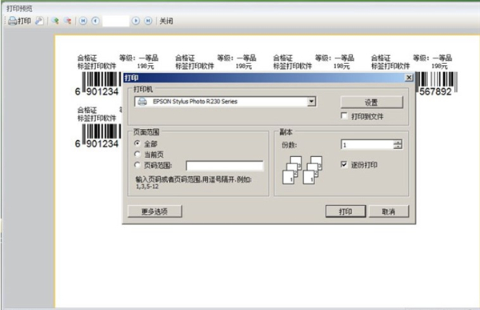Click the zoom in magnifier icon
The height and width of the screenshot is (310, 480).
[x=55, y=21]
